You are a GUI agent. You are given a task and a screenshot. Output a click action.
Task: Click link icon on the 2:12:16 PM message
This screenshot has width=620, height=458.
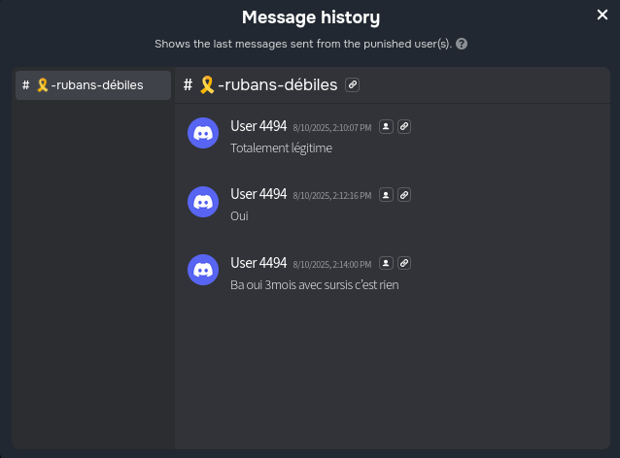(x=404, y=195)
